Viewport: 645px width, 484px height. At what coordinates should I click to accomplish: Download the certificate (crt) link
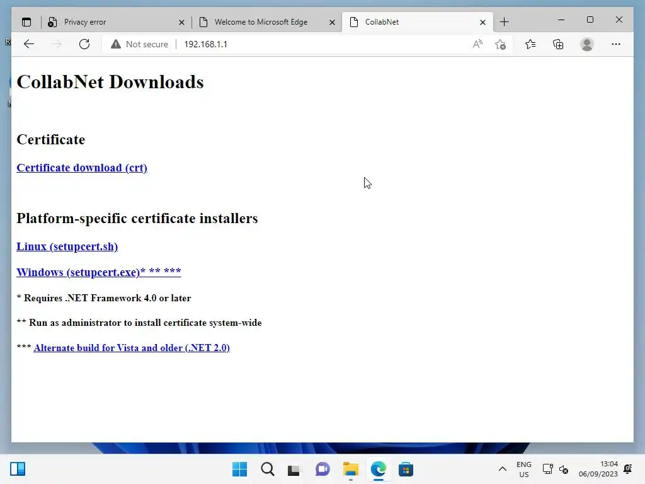(82, 168)
